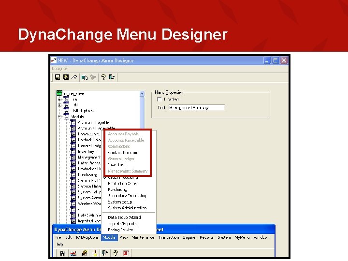This screenshot has height=261, width=348.
Task: Click the Text field containing Management Summary
Action: 197,108
